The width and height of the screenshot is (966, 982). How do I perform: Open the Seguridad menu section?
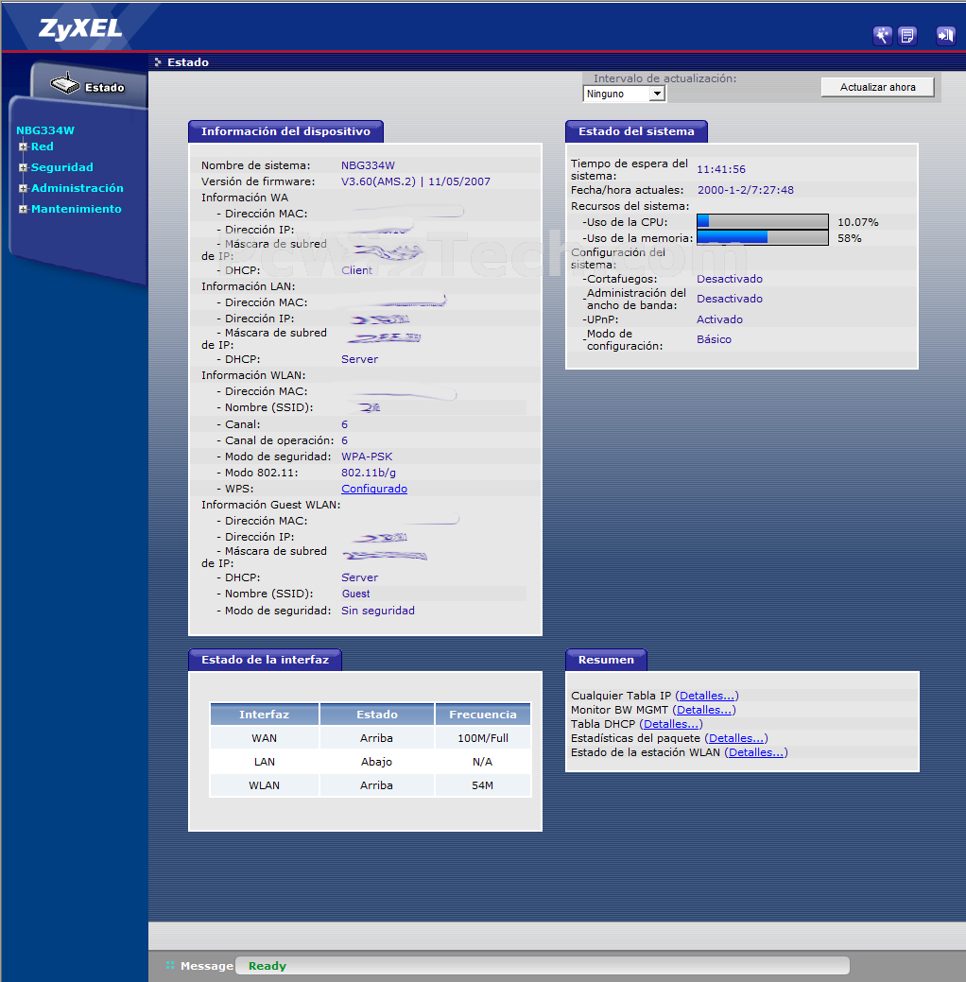(x=62, y=167)
